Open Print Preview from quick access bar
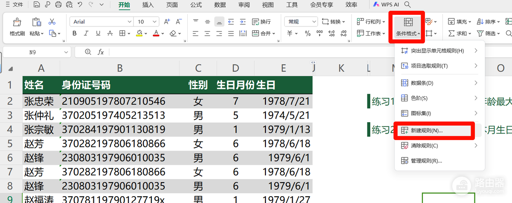This screenshot has height=203, width=512. [x=70, y=5]
